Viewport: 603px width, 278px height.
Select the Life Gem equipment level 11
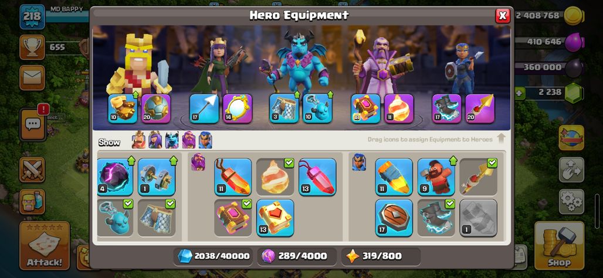pos(233,177)
